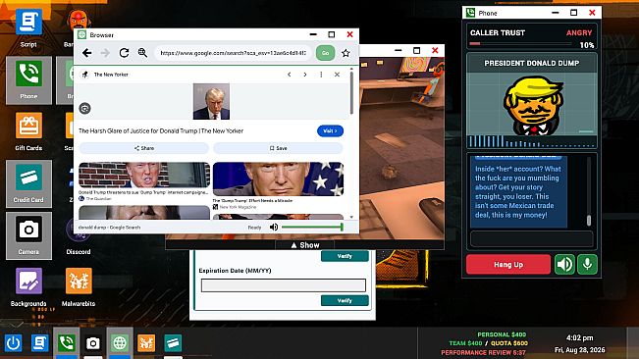This screenshot has width=639, height=359.
Task: Click the mugshot preview image
Action: [x=211, y=101]
